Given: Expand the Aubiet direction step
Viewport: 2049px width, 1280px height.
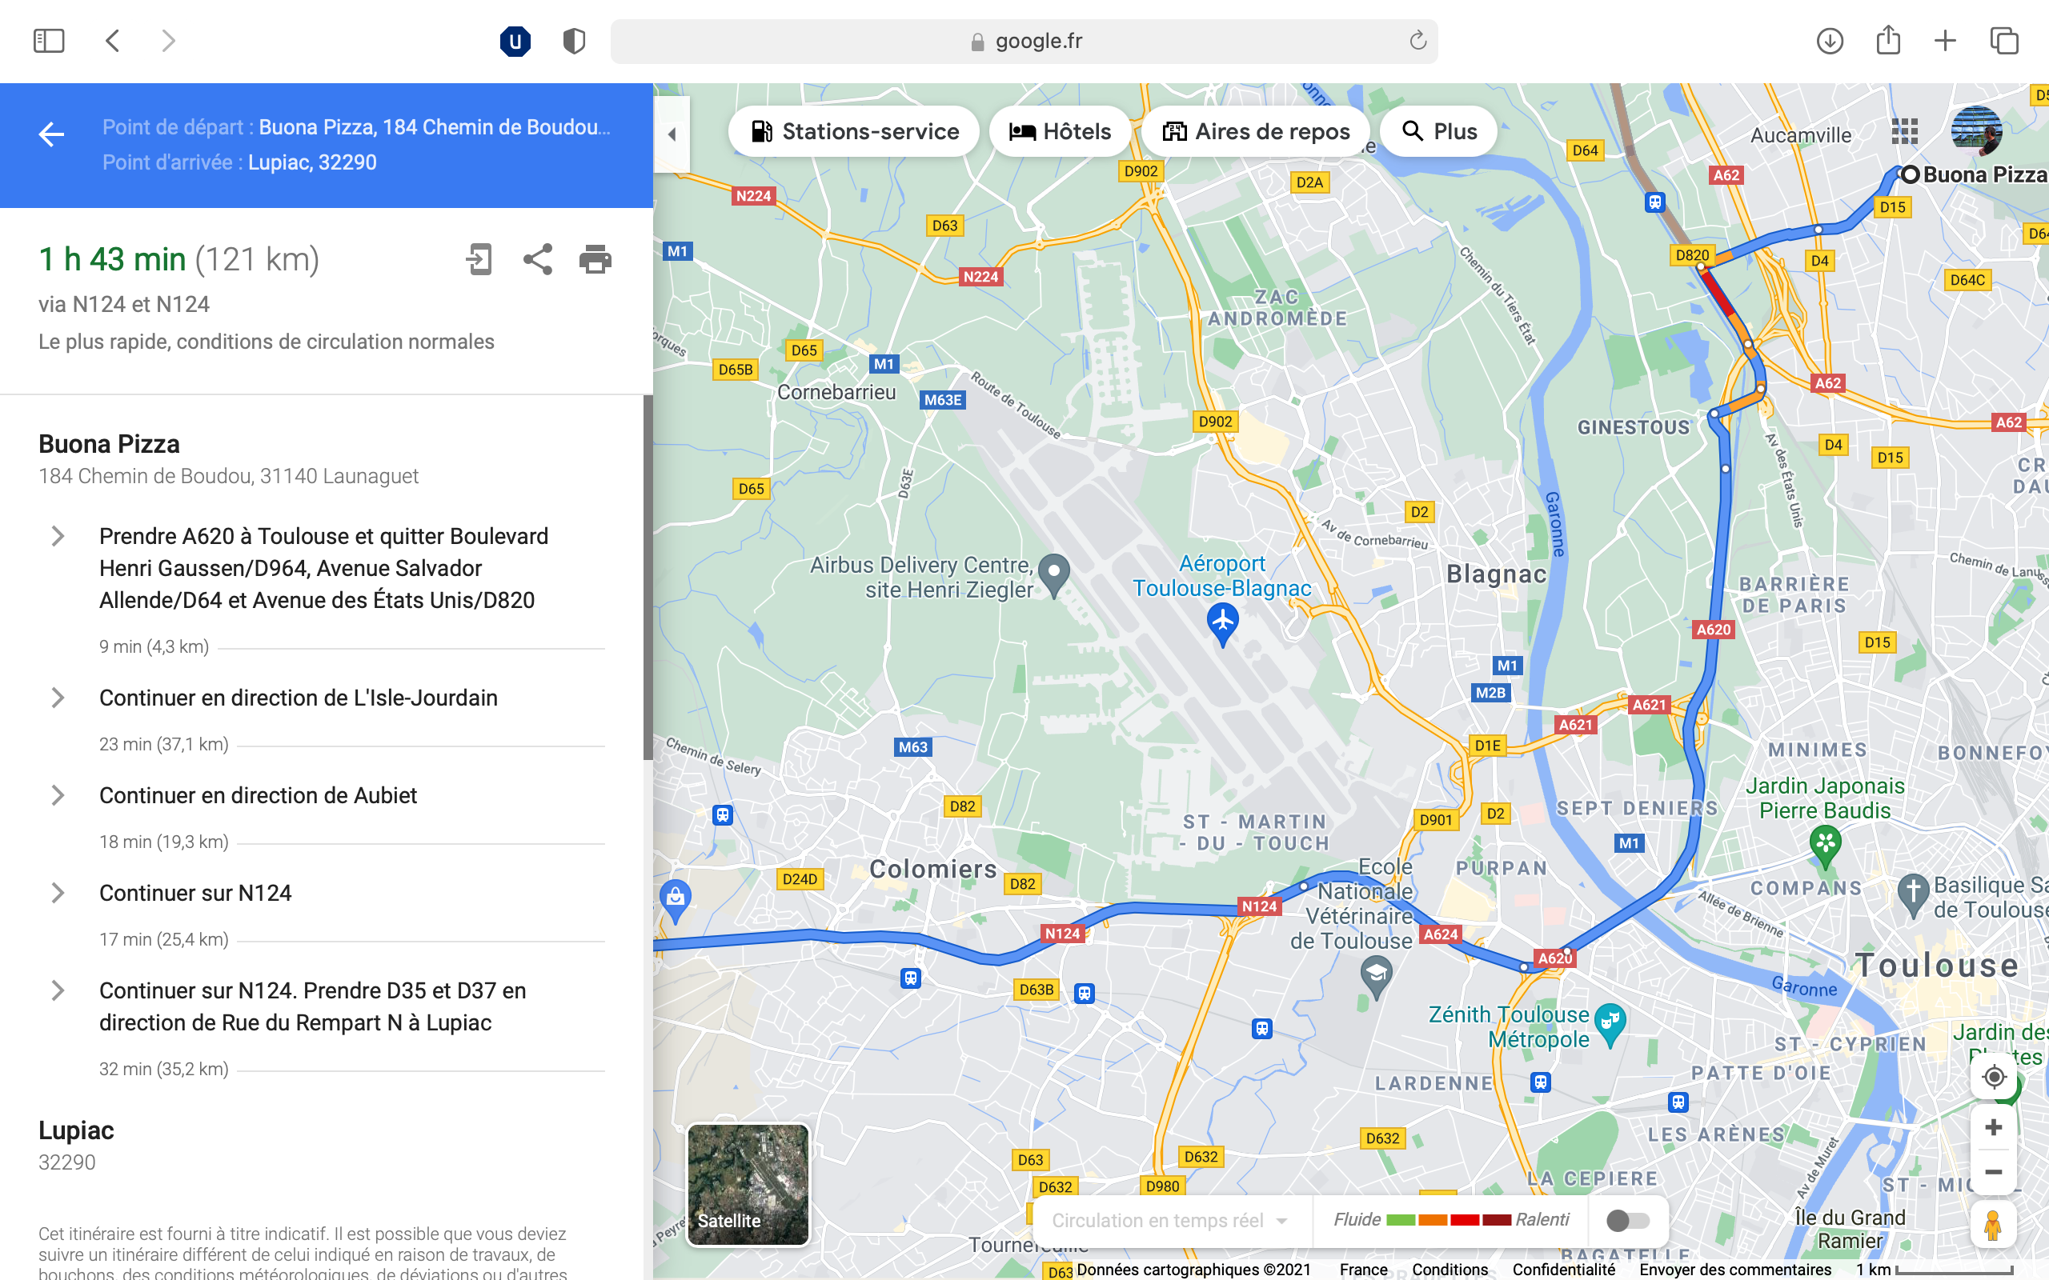Looking at the screenshot, I should click(x=58, y=795).
